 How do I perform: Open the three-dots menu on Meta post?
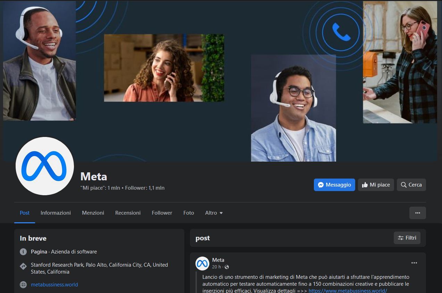(x=414, y=263)
